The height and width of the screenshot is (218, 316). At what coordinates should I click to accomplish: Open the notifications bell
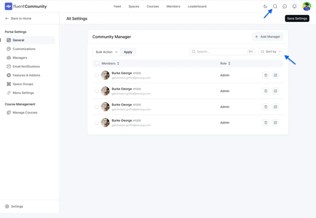pyautogui.click(x=294, y=6)
